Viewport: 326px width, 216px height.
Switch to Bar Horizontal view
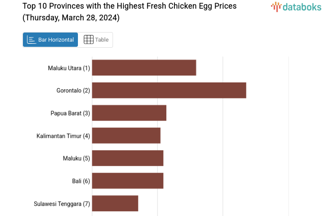(x=51, y=40)
